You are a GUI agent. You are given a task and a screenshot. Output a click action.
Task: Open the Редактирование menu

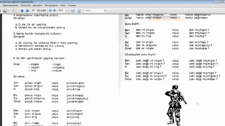click(10, 5)
